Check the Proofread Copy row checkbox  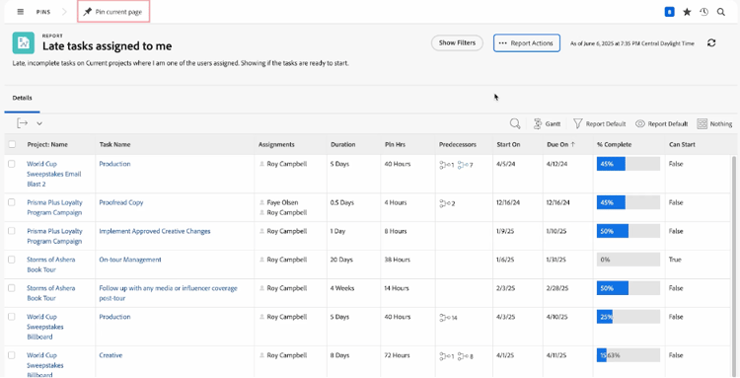click(x=12, y=202)
